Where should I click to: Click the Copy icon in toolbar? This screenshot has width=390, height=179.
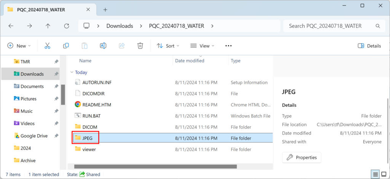point(66,46)
